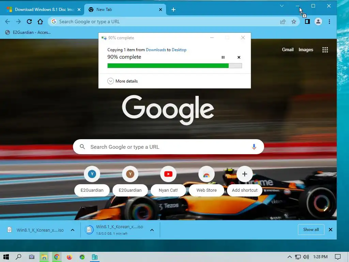Screen dimensions: 349x262
Task: Open the Nyan Cat! shortcut
Action: coord(168,181)
